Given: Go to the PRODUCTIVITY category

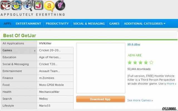Looking at the screenshot, I should [x=57, y=24].
